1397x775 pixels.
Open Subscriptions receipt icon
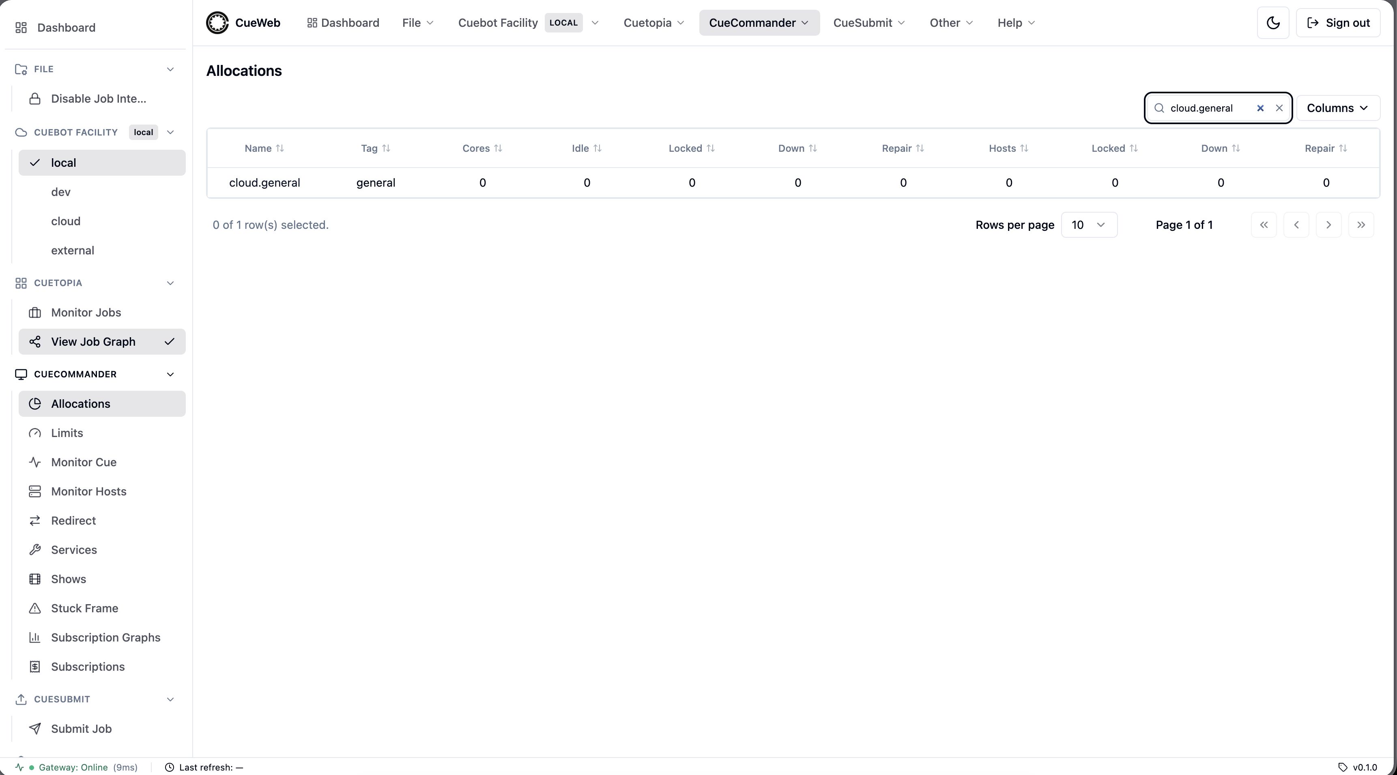coord(35,667)
